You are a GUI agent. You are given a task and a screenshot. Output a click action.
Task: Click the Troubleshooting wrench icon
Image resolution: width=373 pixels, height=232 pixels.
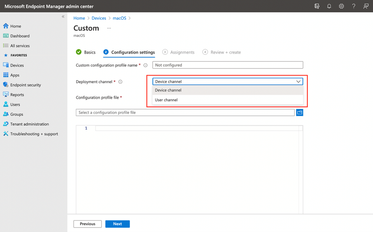6,134
